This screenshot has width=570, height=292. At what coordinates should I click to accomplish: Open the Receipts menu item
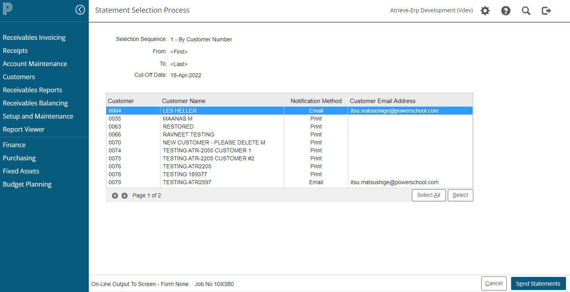[x=16, y=51]
